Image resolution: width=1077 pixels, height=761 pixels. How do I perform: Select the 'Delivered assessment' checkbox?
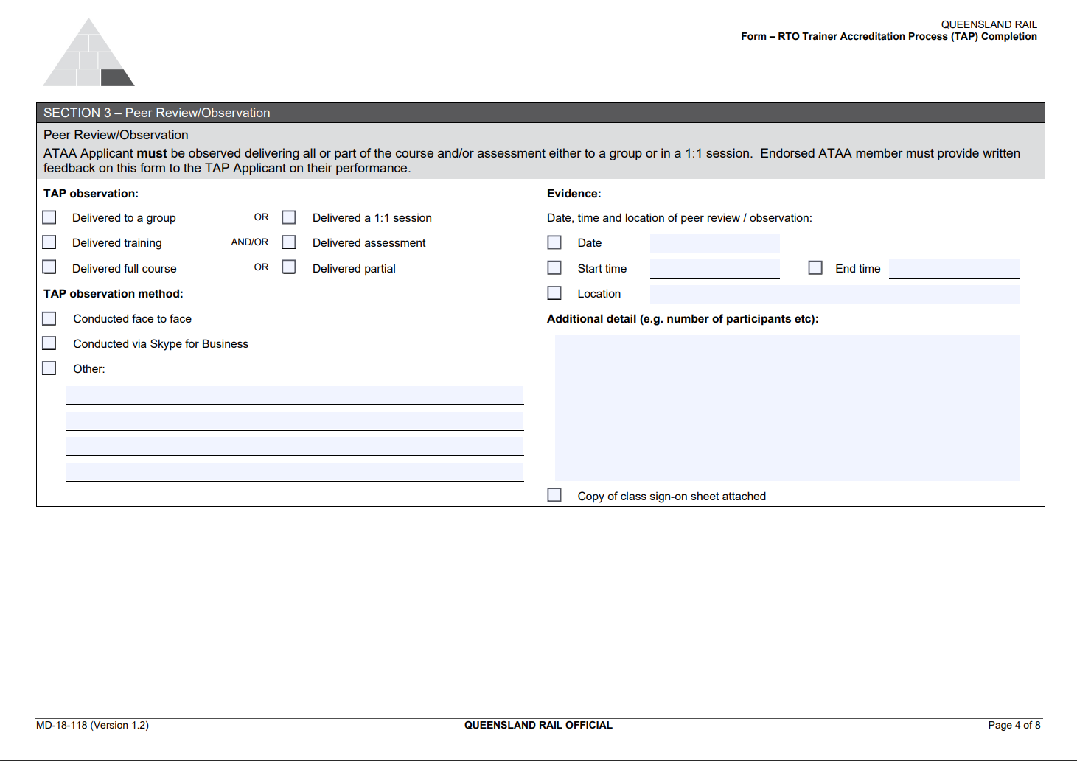tap(289, 242)
